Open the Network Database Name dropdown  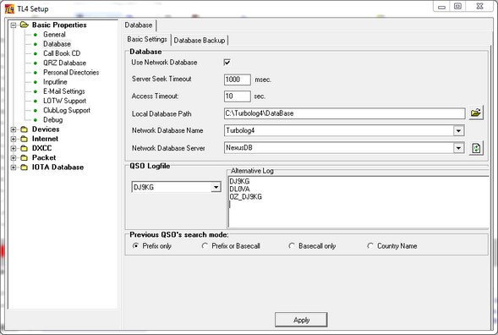pyautogui.click(x=458, y=130)
